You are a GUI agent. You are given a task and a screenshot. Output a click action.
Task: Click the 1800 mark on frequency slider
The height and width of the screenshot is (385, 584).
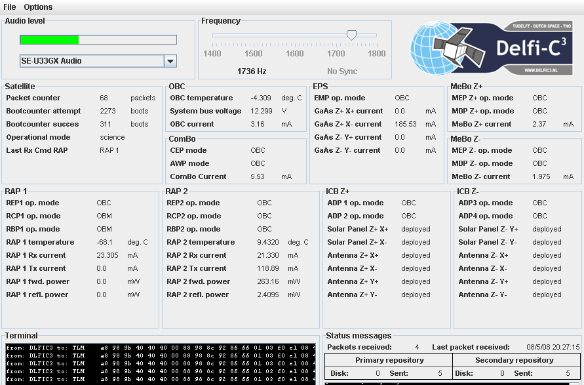click(377, 54)
